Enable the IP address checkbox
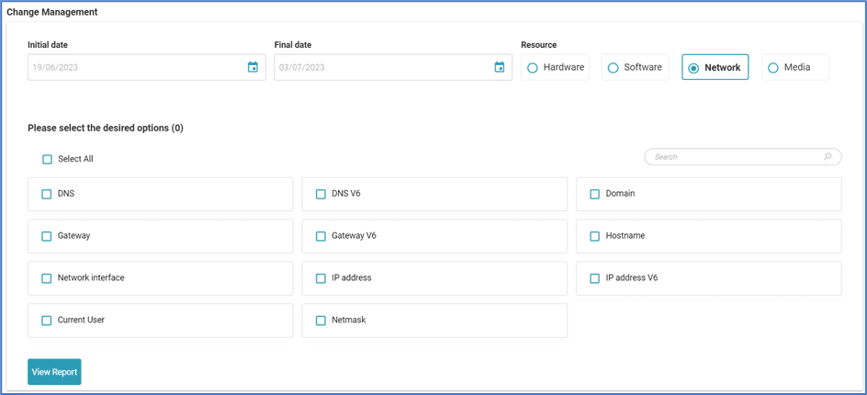 (x=321, y=278)
